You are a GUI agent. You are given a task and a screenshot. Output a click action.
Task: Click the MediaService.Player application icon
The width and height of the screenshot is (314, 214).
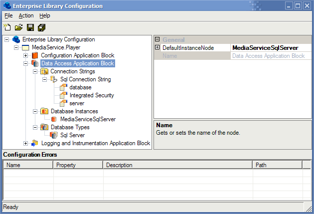(25, 48)
